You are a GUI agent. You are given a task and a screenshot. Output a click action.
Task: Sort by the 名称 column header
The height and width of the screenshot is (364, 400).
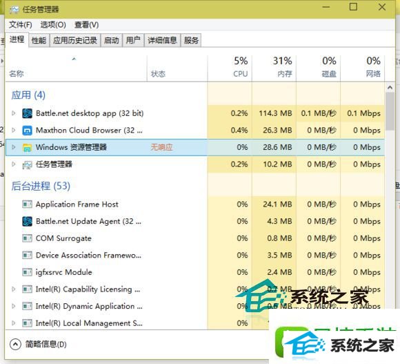click(76, 68)
